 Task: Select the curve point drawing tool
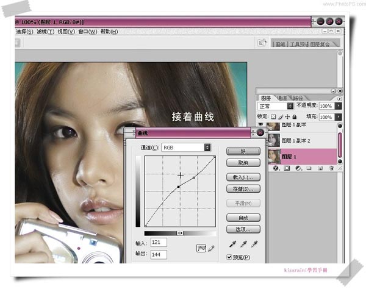pos(201,248)
